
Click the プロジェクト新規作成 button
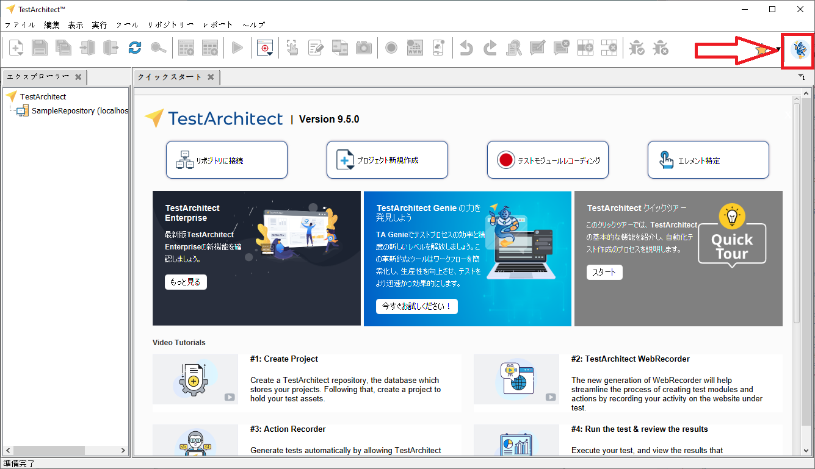coord(387,160)
